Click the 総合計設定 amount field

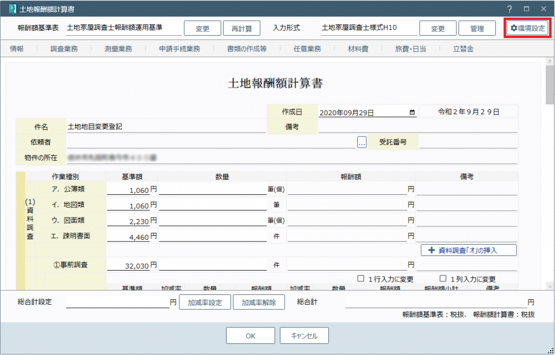pyautogui.click(x=118, y=303)
